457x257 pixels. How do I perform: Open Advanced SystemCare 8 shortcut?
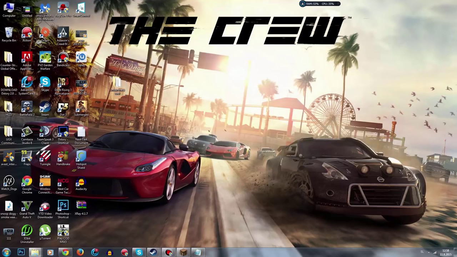point(27,86)
